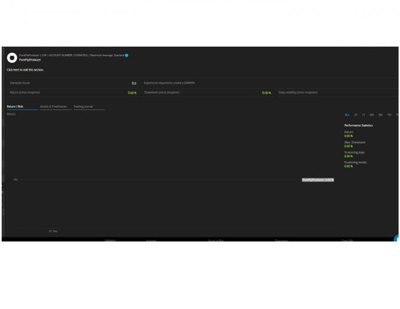The image size is (400, 309).
Task: Click Daily volatility (since inception) label
Action: point(298,92)
